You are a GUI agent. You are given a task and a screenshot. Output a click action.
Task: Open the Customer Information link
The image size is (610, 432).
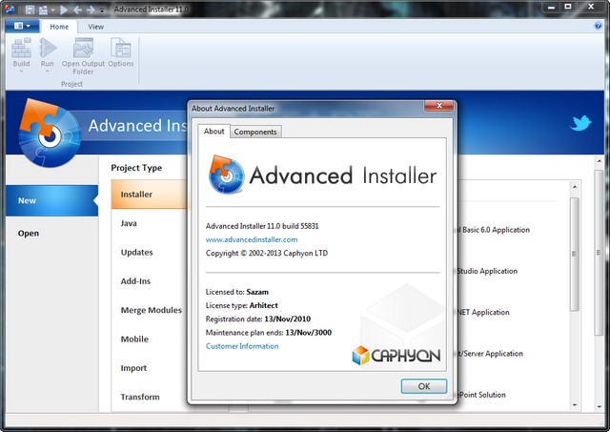[x=242, y=346]
